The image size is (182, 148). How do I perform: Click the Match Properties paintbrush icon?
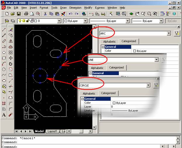pos(63,14)
